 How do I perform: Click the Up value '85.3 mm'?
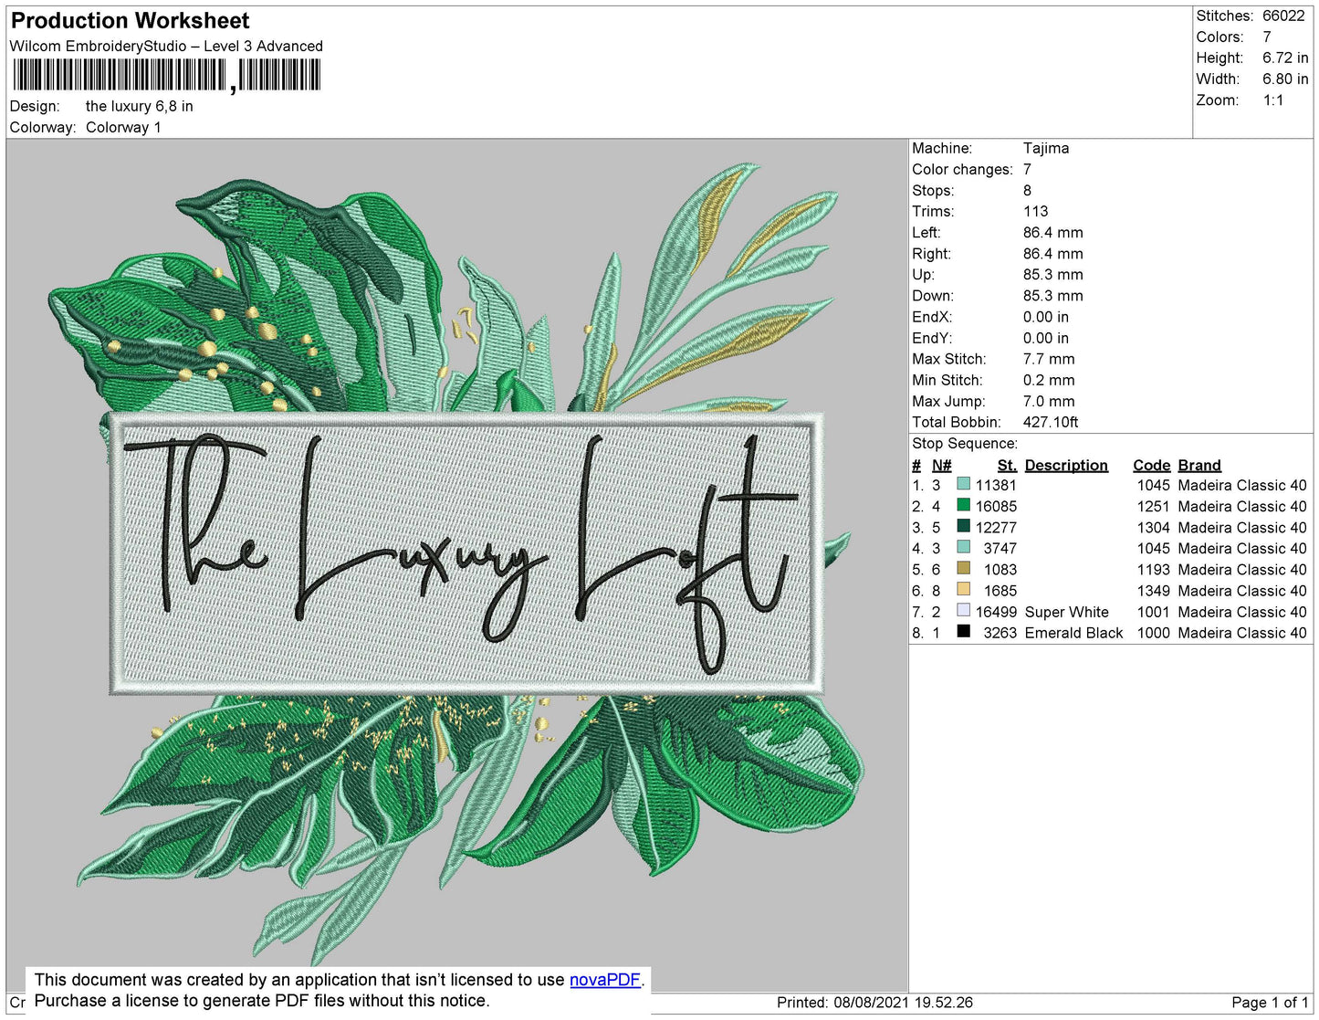[1053, 274]
